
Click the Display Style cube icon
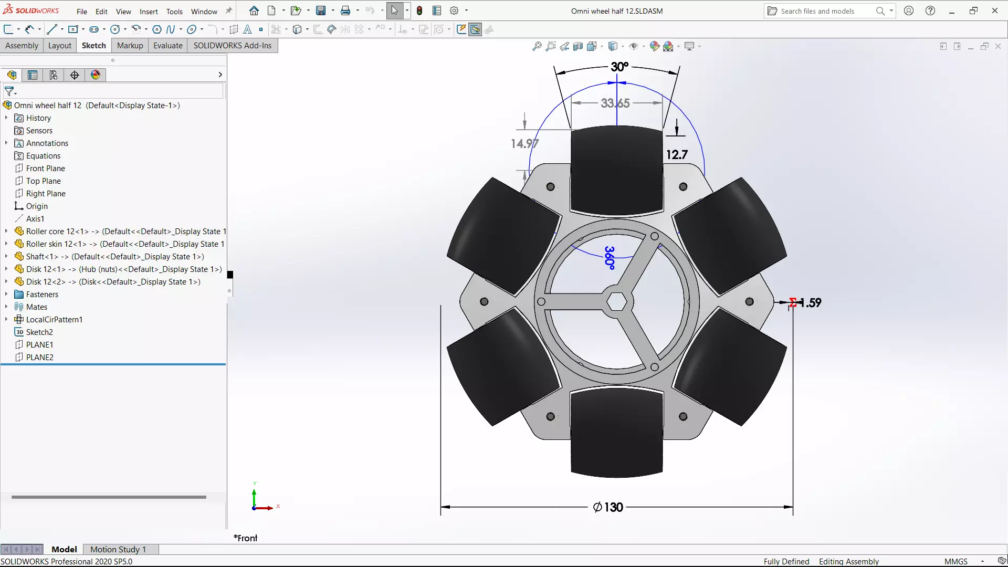pyautogui.click(x=613, y=46)
